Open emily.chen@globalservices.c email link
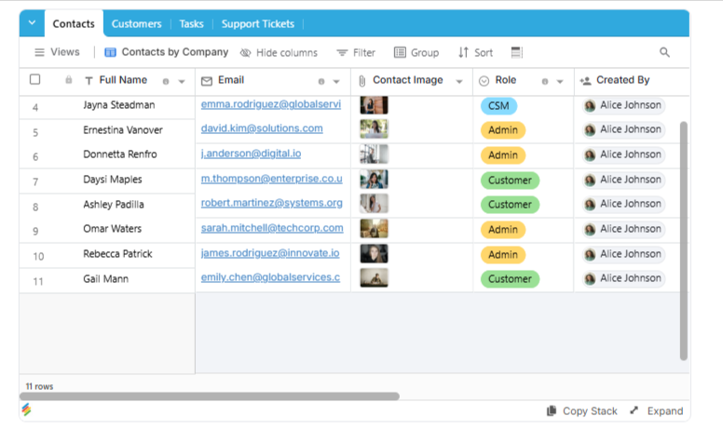Image resolution: width=723 pixels, height=429 pixels. (x=270, y=277)
